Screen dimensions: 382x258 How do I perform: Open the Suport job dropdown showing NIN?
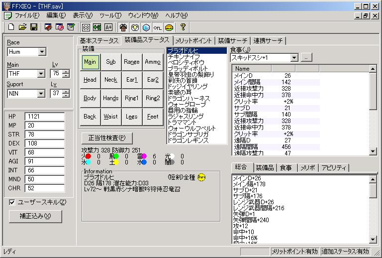coord(41,94)
